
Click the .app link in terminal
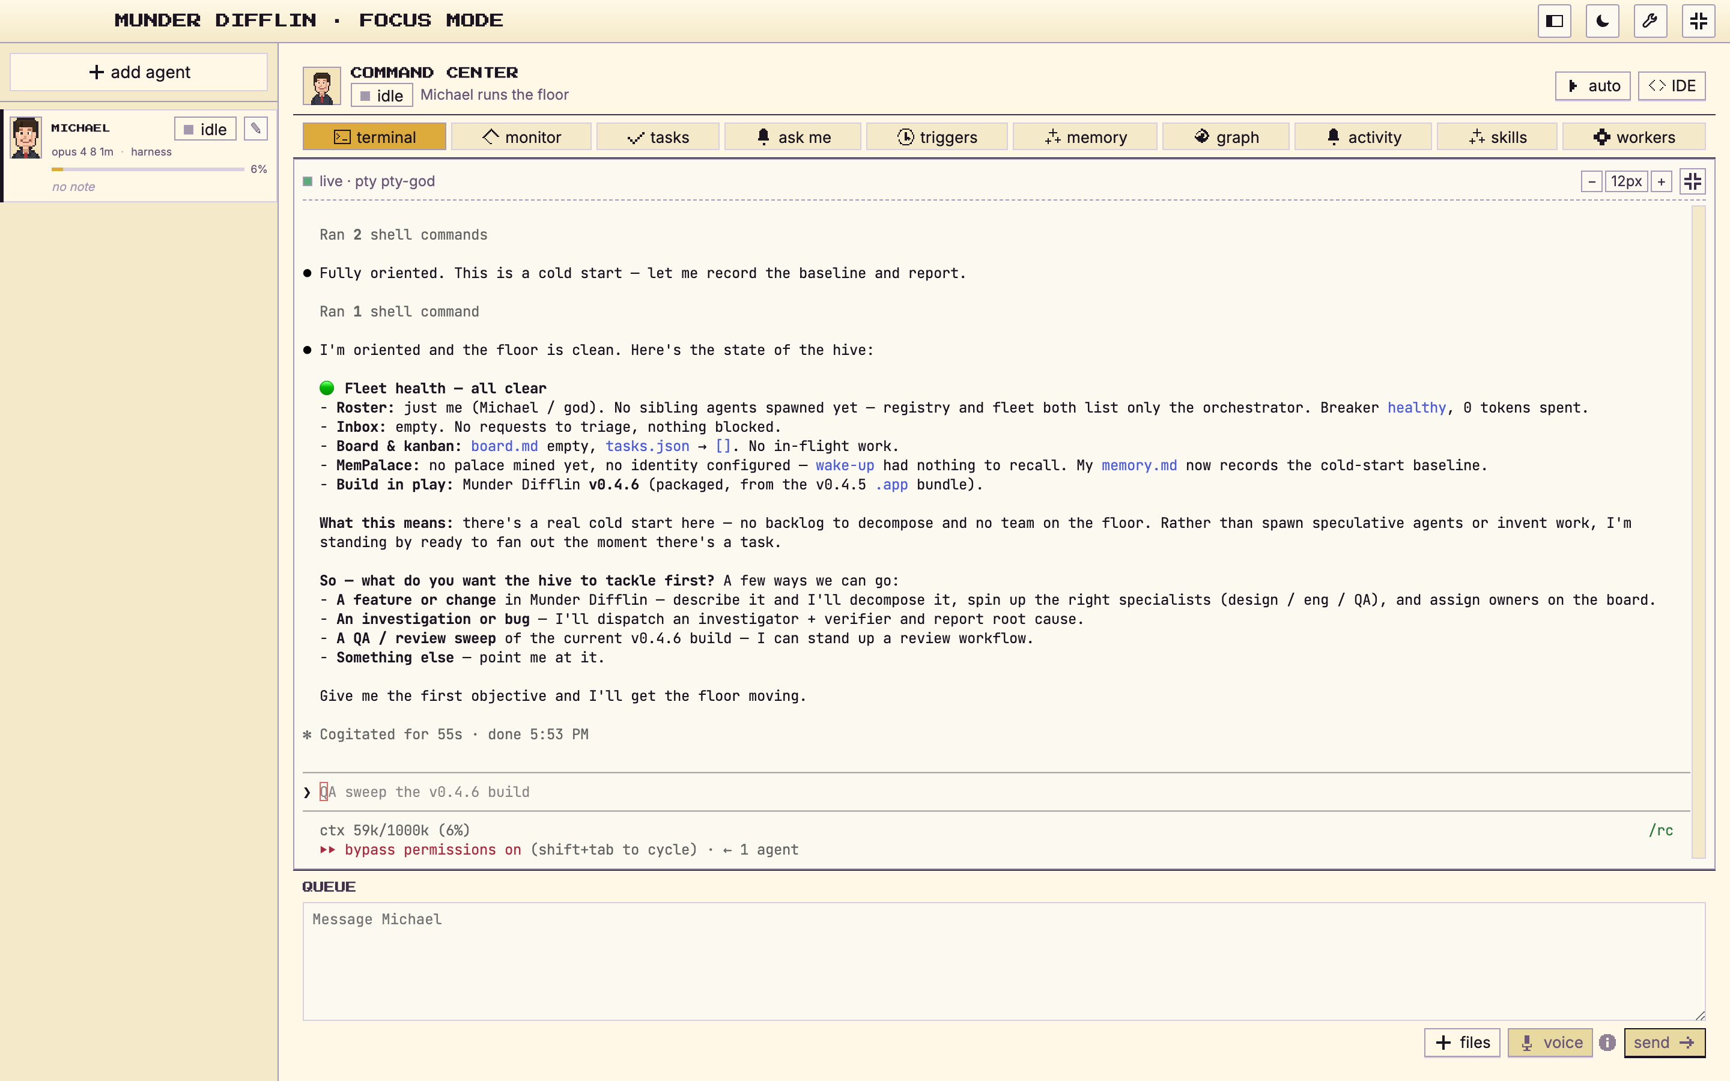(891, 485)
